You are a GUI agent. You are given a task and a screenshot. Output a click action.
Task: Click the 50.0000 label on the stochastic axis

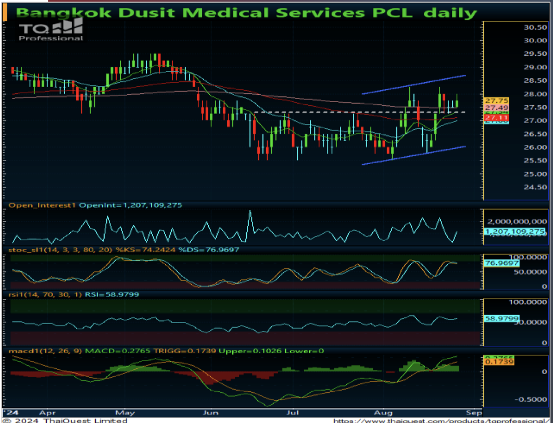click(532, 272)
